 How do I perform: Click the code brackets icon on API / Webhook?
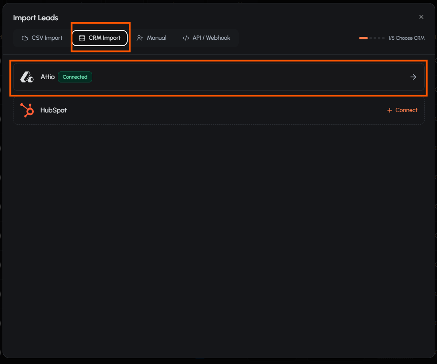(x=186, y=38)
